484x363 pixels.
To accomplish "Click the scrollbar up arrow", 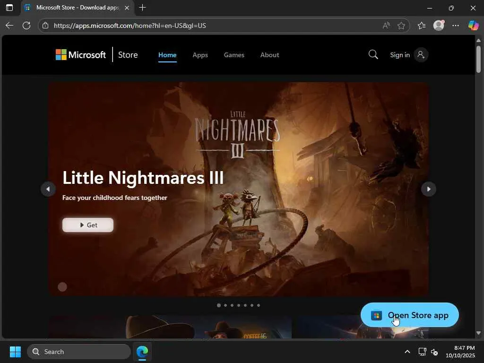I will 478,41.
